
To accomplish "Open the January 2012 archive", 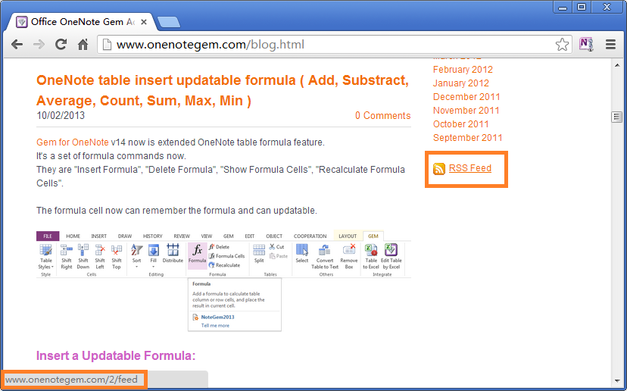I will (460, 83).
